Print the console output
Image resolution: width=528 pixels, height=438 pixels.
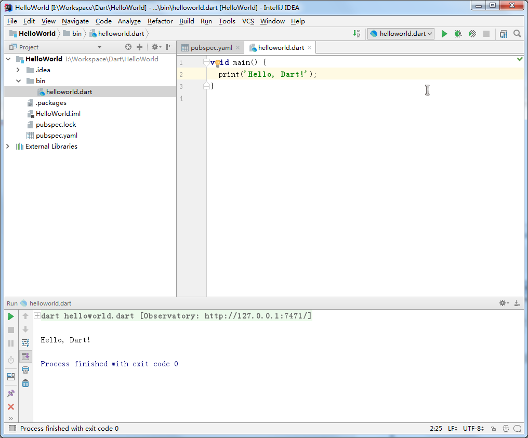[25, 370]
